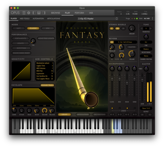The width and height of the screenshot is (164, 147).
Task: Open the three-dot options menu
Action: [153, 18]
